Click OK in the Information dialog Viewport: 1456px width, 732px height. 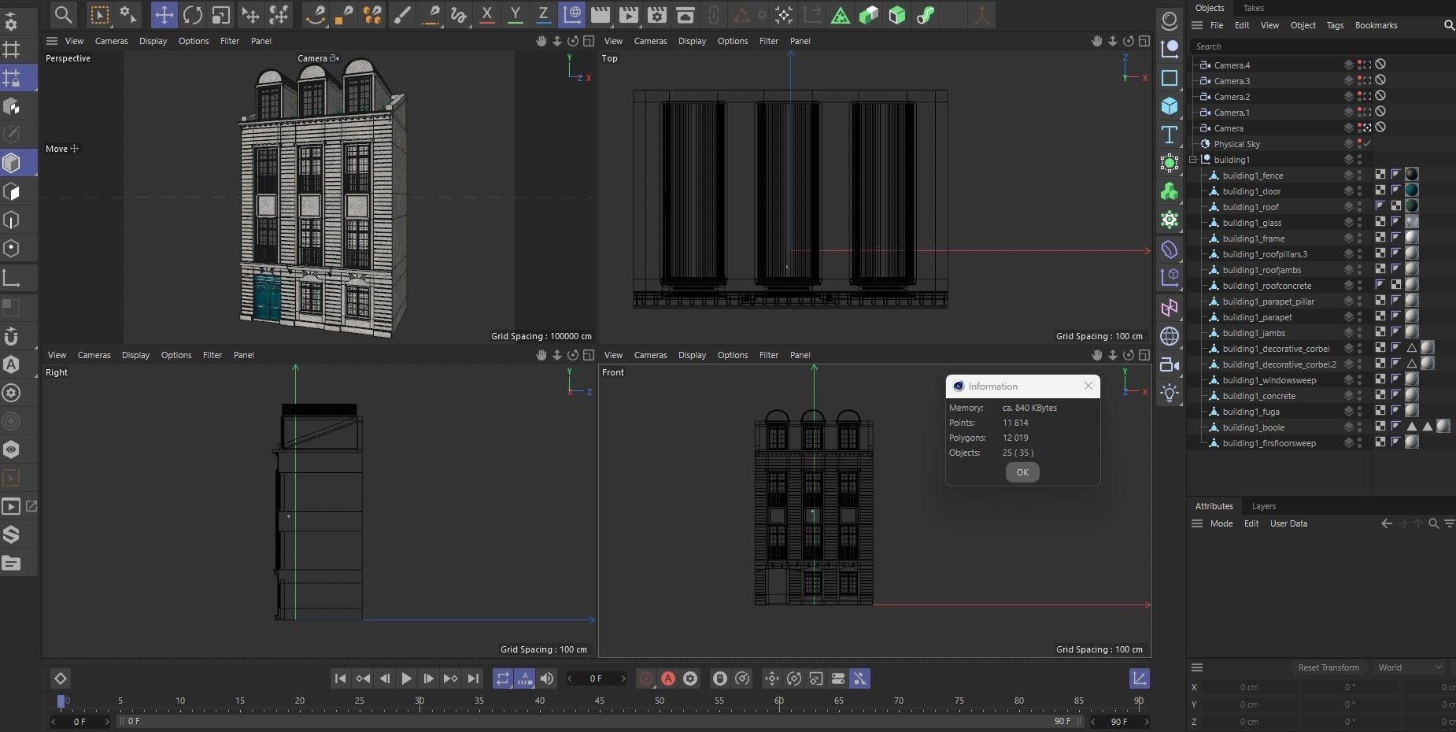(x=1022, y=472)
